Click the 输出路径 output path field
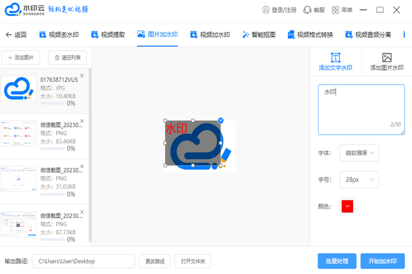This screenshot has width=412, height=274. coord(83,261)
